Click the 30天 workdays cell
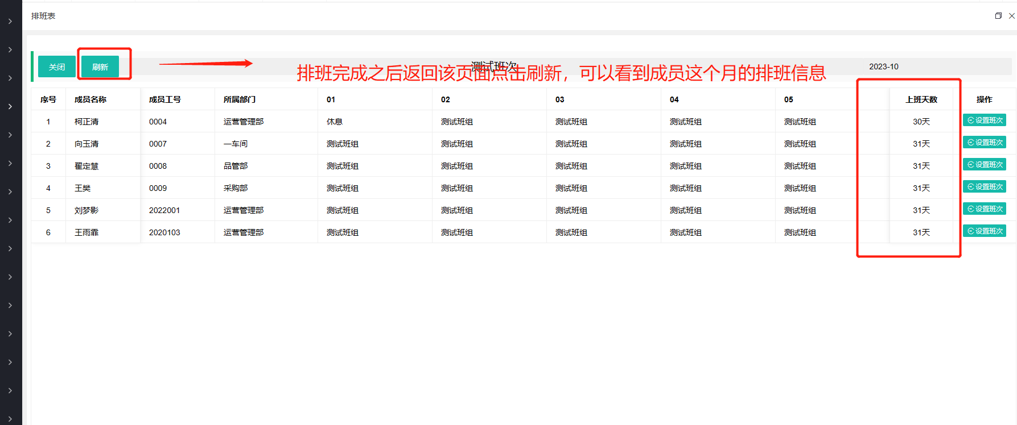The height and width of the screenshot is (425, 1017). (921, 122)
